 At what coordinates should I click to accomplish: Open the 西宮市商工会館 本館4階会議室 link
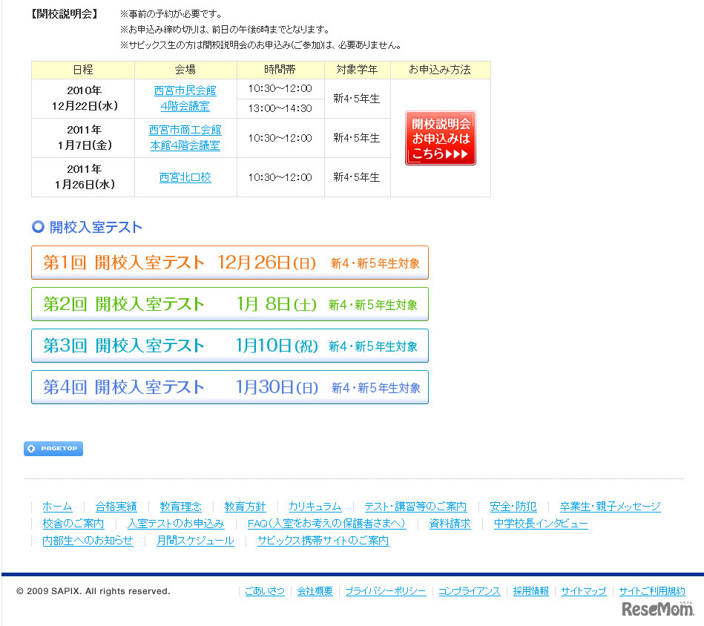coord(185,137)
